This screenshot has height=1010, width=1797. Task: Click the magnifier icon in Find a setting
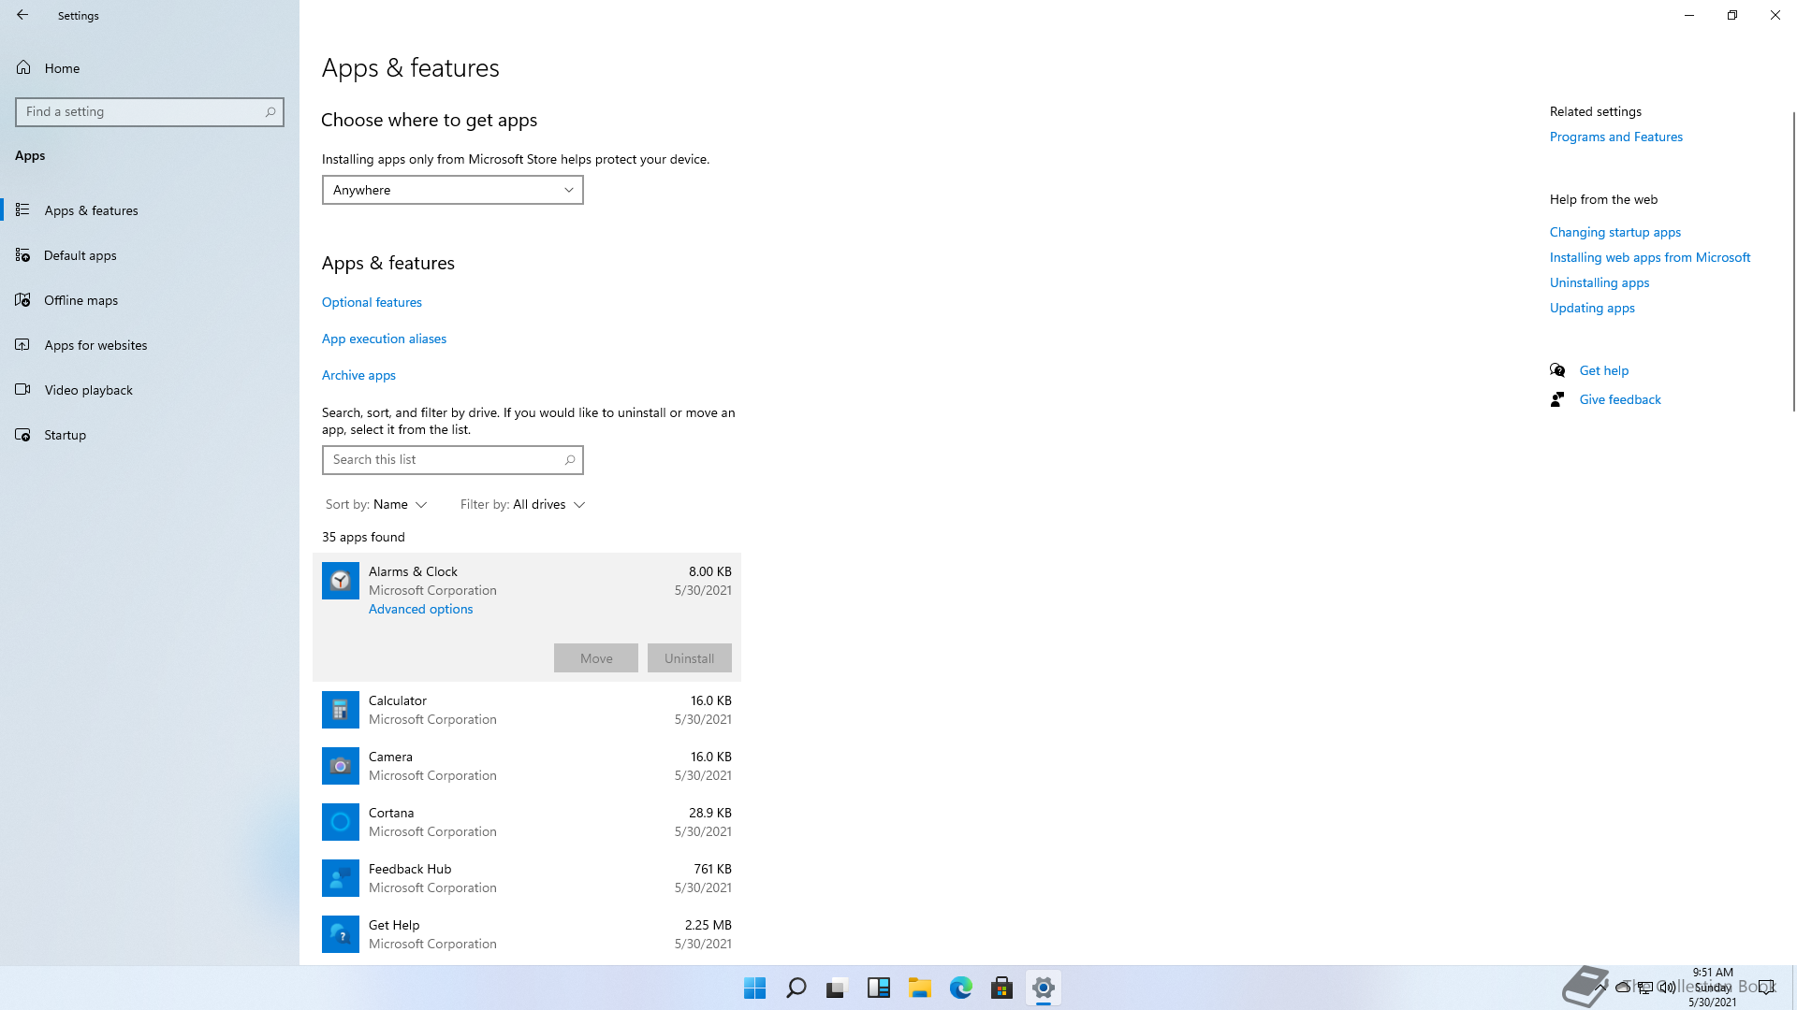[x=270, y=112]
